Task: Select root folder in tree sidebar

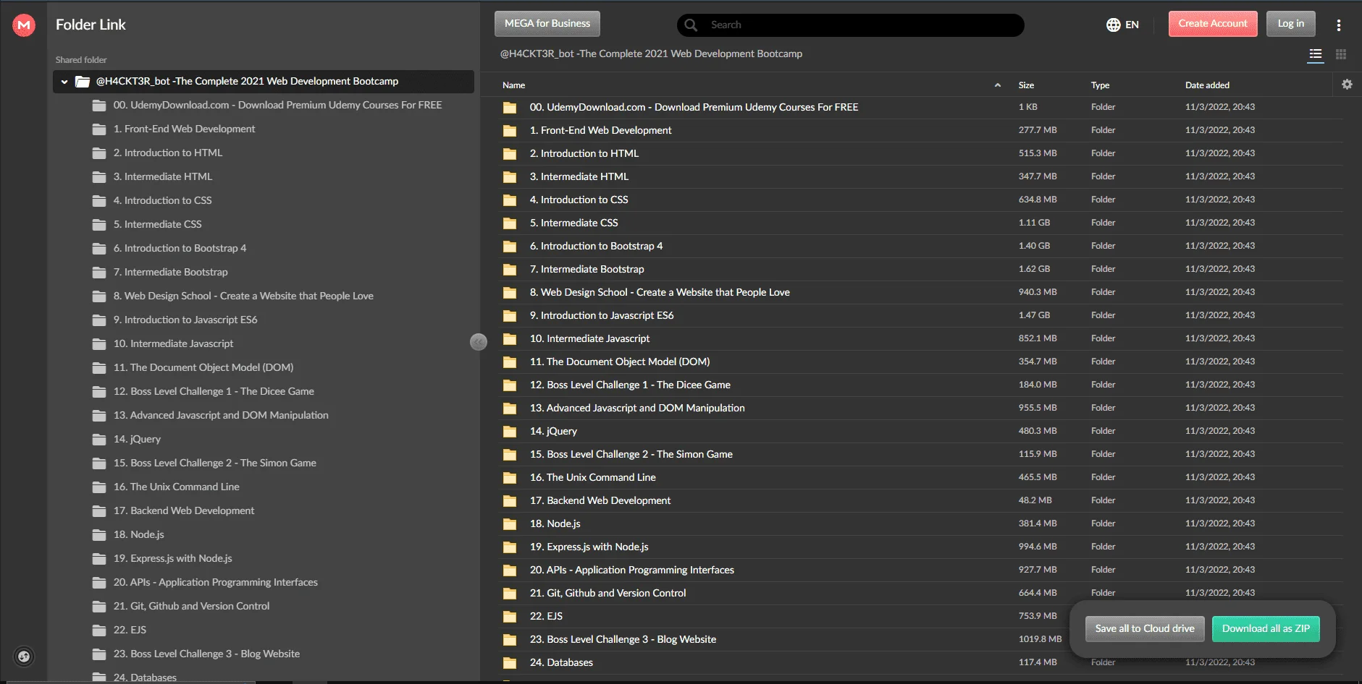Action: [x=264, y=82]
